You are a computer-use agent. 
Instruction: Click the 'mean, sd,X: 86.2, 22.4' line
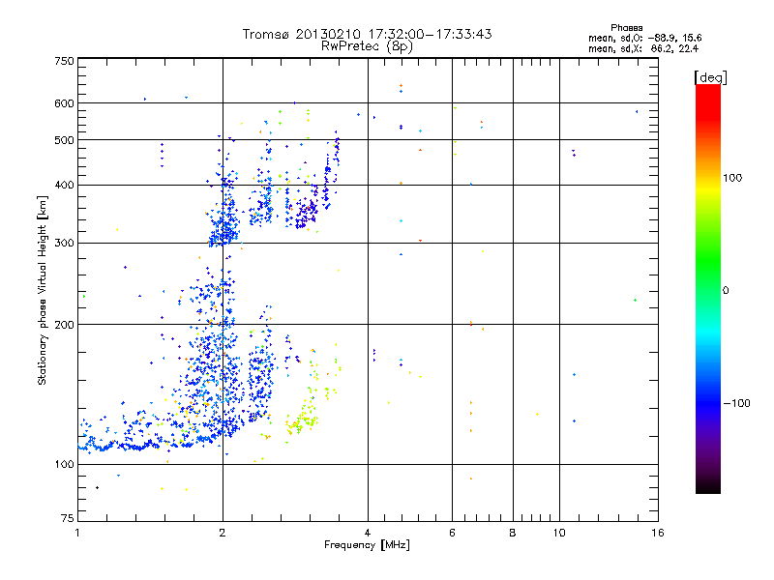[643, 48]
